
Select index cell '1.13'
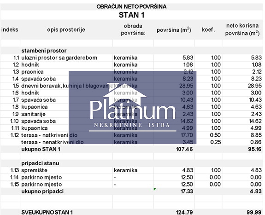[15, 170]
